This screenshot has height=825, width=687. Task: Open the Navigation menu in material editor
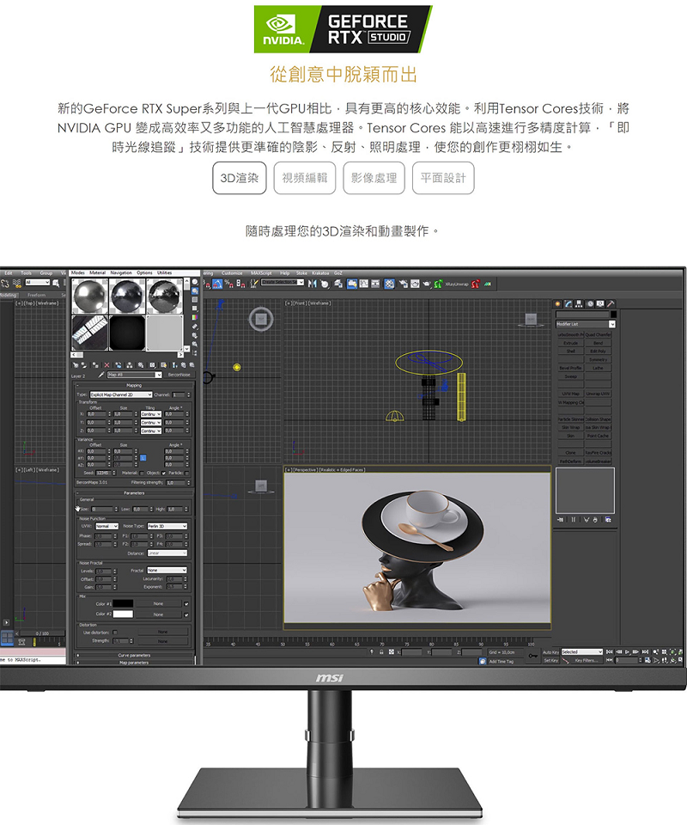pyautogui.click(x=121, y=273)
